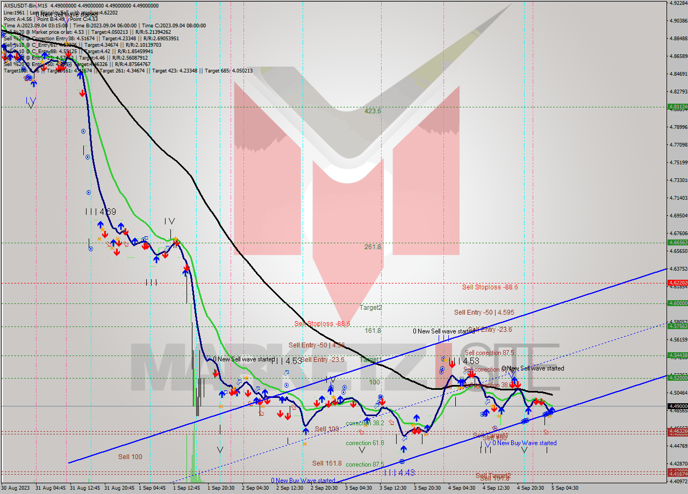Select the 'Sell correction 87.5' label
Screen dimensions: 688x494
click(490, 353)
